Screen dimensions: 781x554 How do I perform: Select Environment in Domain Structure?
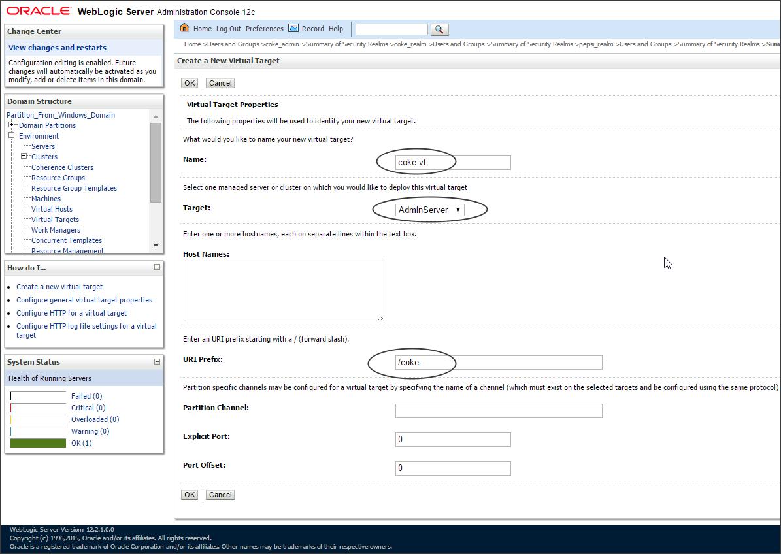(x=39, y=136)
